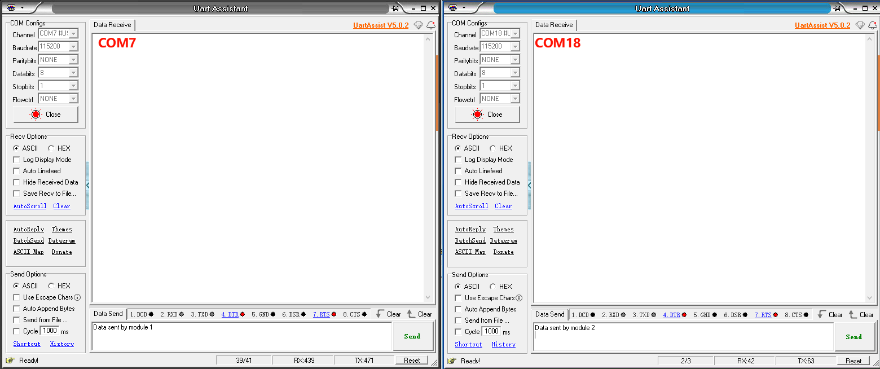
Task: Open the Channel dropdown in COM7 window
Action: 73,34
